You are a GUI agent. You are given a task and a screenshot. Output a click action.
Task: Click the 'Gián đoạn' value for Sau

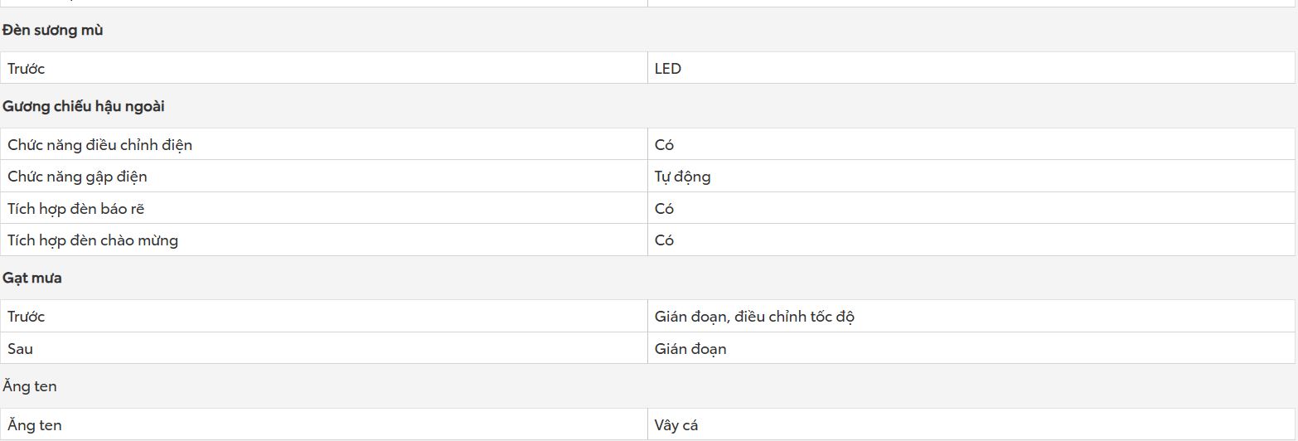(x=690, y=349)
